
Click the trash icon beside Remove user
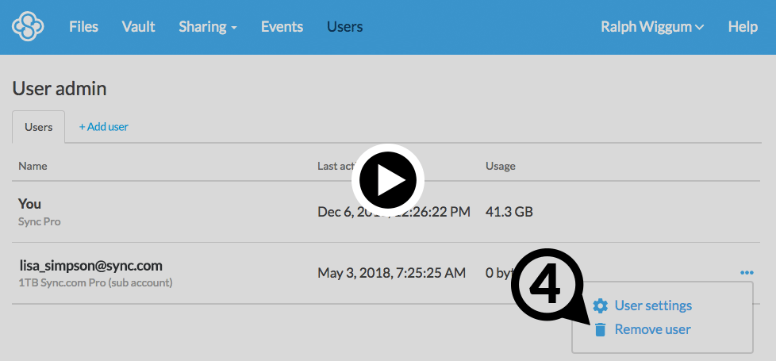pyautogui.click(x=600, y=330)
